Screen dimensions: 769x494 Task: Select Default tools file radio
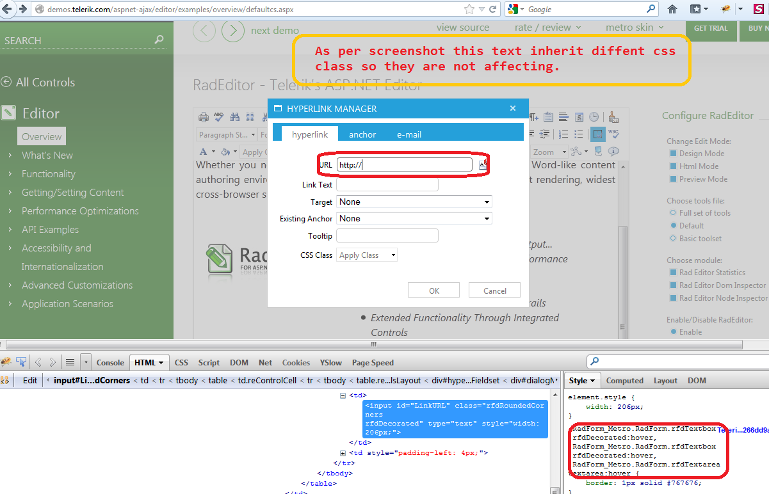click(673, 225)
